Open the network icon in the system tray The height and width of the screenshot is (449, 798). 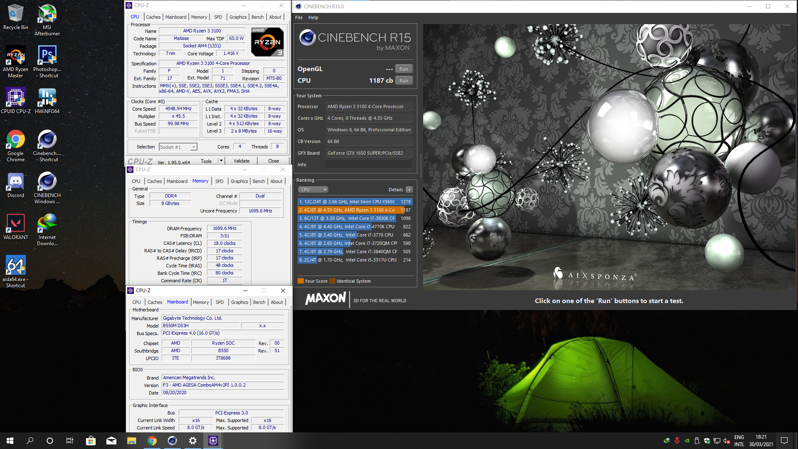(x=717, y=441)
